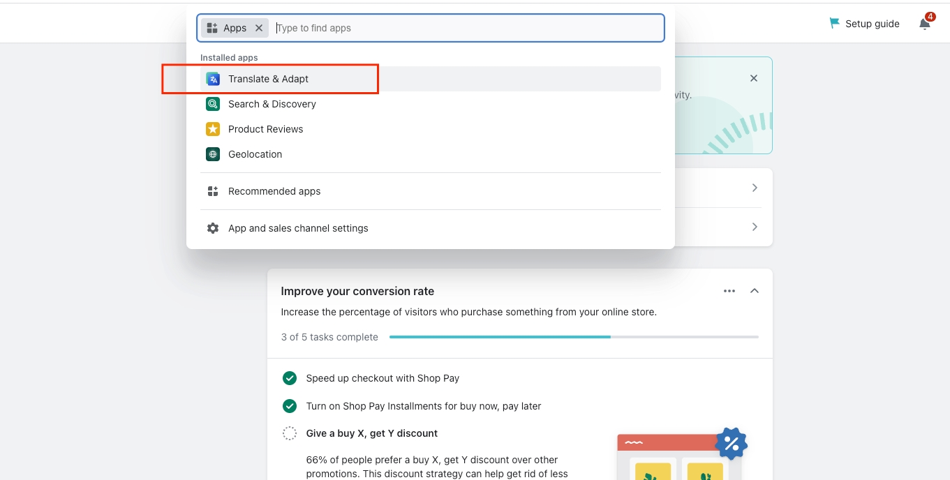This screenshot has width=950, height=480.
Task: Click the Setup guide flag icon
Action: pos(834,23)
